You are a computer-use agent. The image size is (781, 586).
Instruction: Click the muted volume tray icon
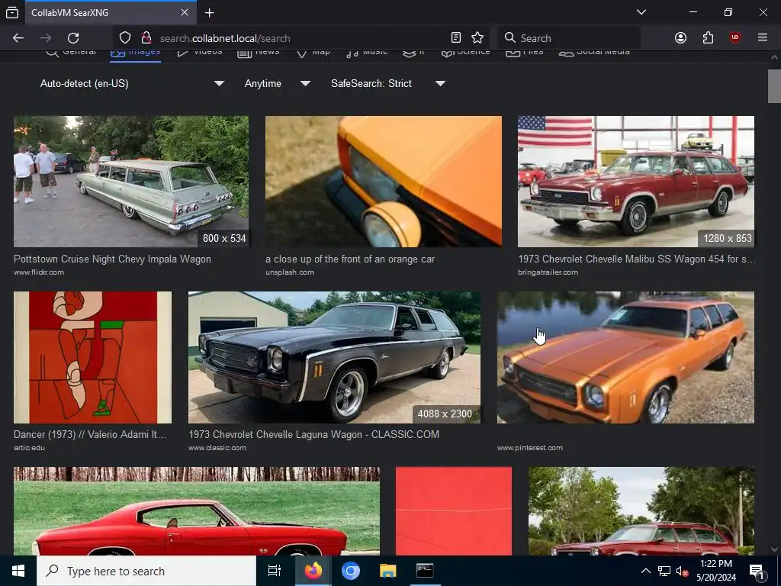pyautogui.click(x=682, y=571)
